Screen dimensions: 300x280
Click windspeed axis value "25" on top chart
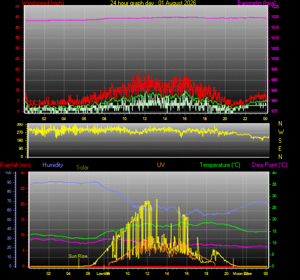tap(17, 59)
